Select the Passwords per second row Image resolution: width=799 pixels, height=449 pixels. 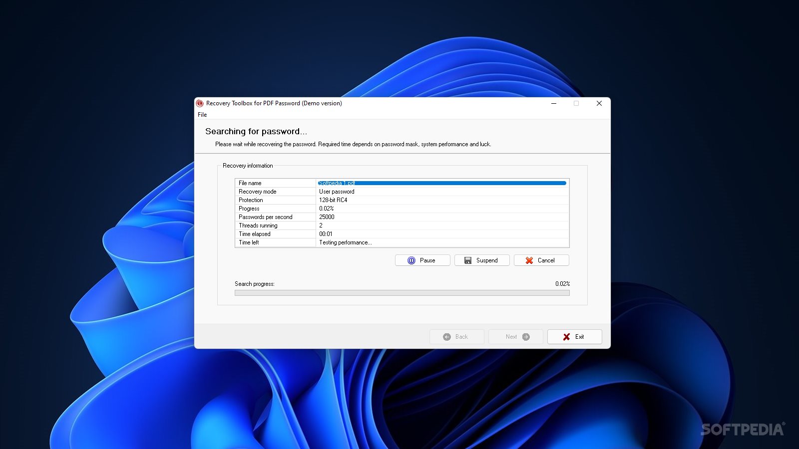click(401, 217)
